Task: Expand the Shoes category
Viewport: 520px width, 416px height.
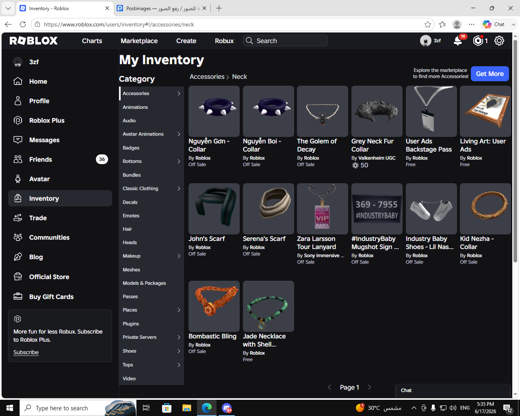Action: click(179, 351)
